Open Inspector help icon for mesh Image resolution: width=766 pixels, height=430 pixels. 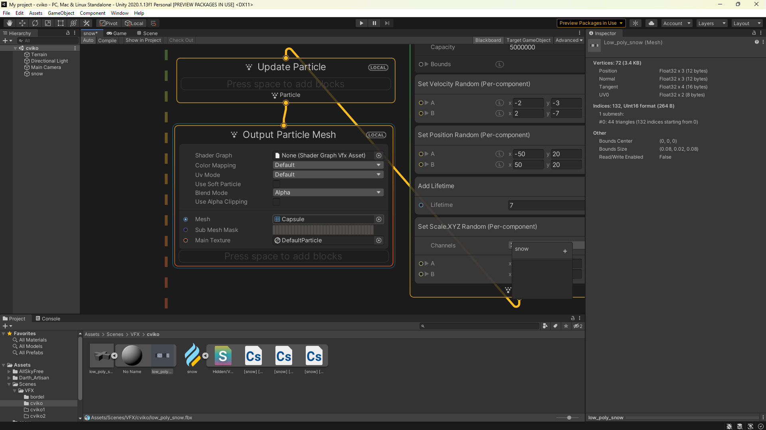756,42
